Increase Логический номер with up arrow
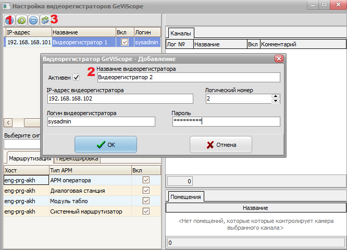Image resolution: width=347 pixels, height=250 pixels. [x=276, y=96]
